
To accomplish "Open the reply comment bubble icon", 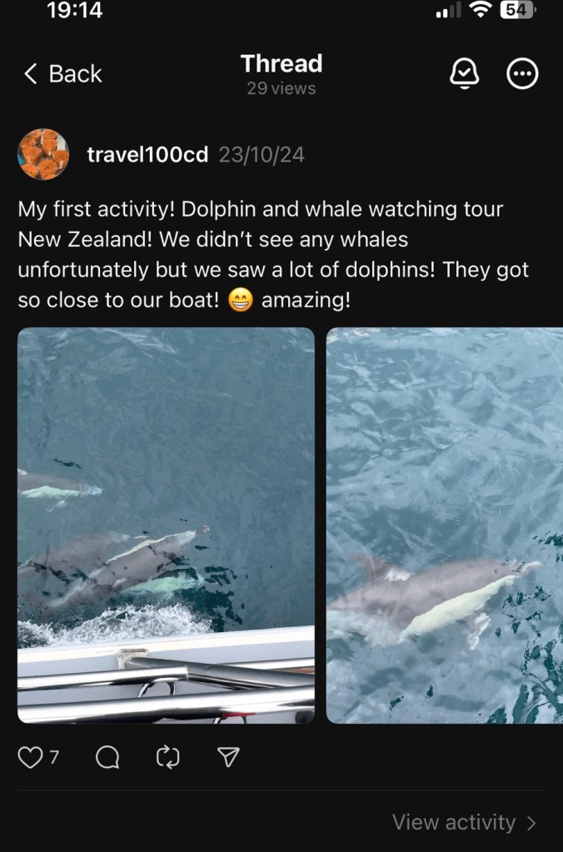I will click(x=107, y=757).
